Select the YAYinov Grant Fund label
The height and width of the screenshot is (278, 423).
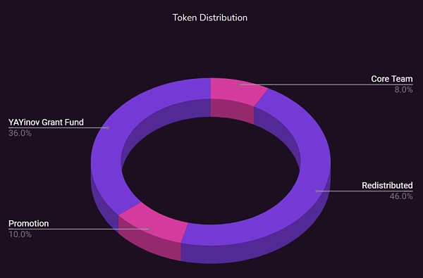tap(46, 122)
